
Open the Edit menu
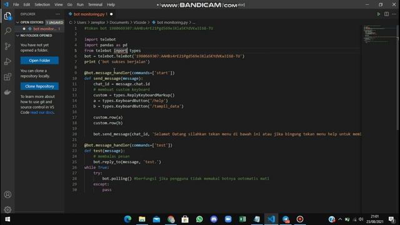pos(26,4)
